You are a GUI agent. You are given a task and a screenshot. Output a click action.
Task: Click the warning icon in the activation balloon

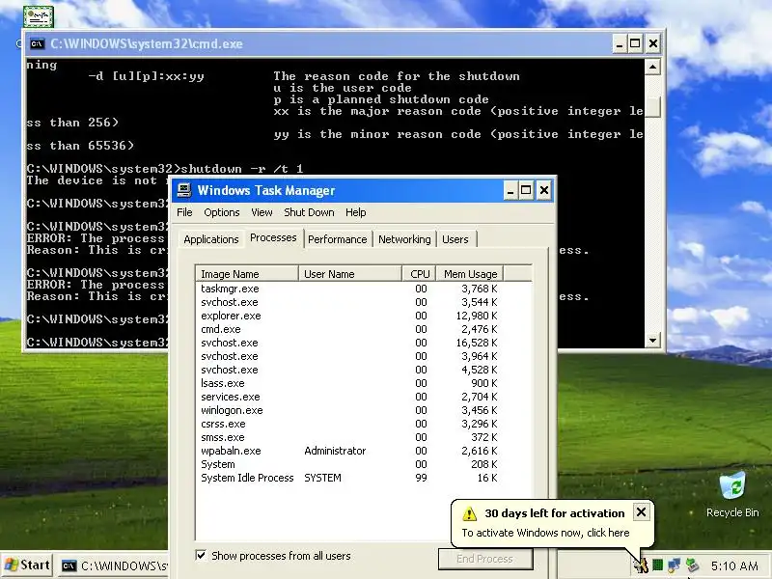tap(469, 513)
